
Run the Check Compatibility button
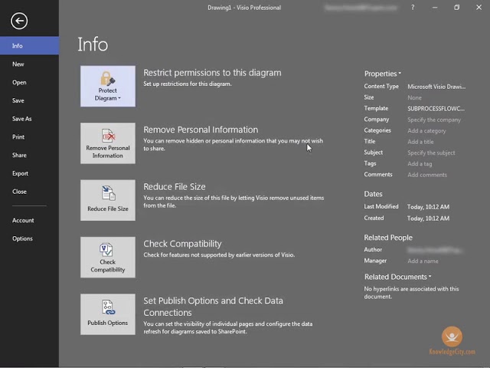click(x=108, y=257)
